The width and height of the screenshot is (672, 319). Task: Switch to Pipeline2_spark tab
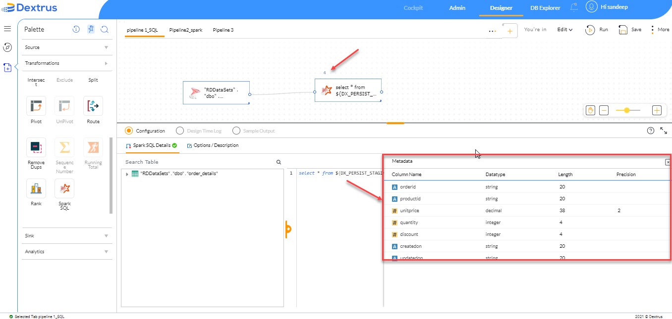tap(186, 30)
